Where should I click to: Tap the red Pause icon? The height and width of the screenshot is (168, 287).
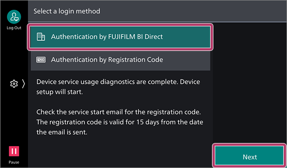[14, 151]
